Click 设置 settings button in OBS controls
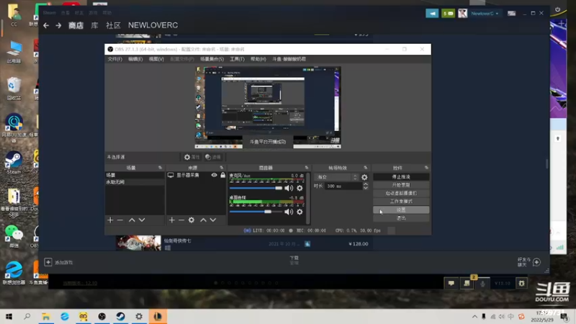Screen dimensions: 576x324 (401, 210)
